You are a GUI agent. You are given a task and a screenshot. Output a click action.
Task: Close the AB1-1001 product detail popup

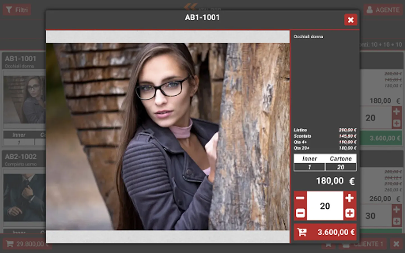350,20
